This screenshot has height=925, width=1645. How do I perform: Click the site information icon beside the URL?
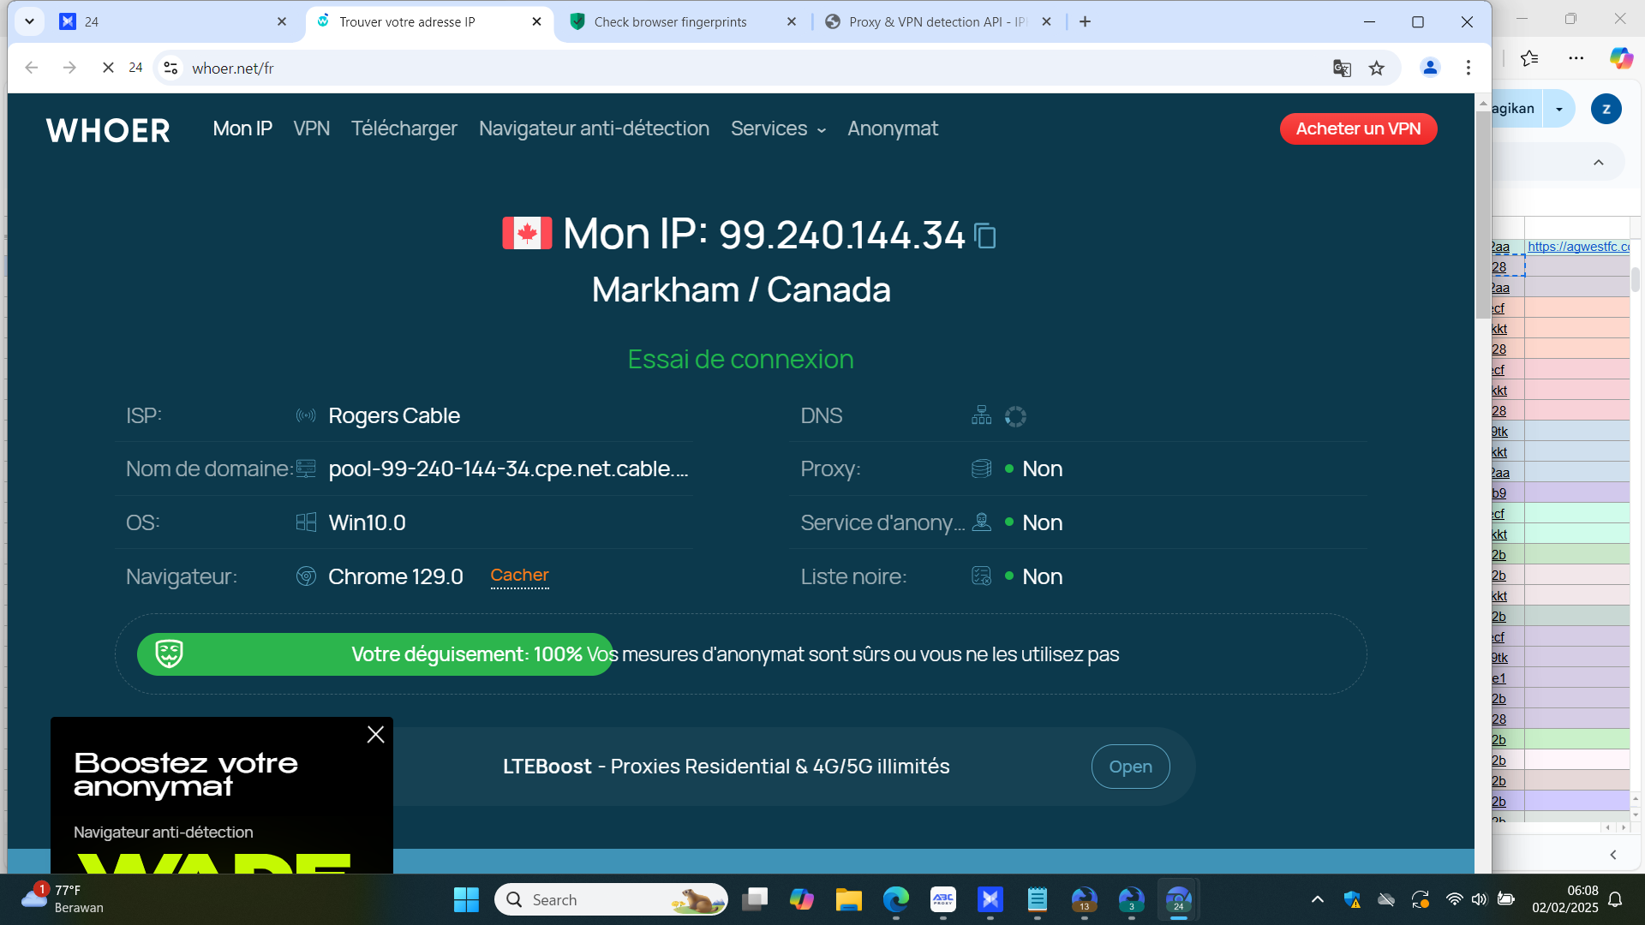click(x=171, y=69)
